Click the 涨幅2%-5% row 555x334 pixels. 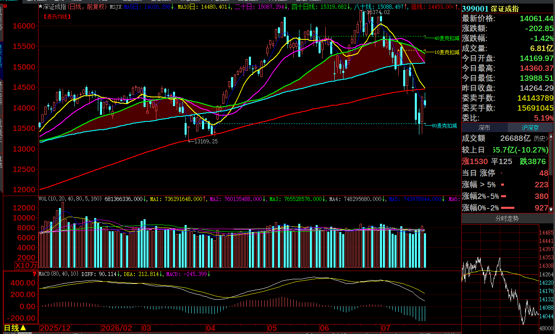(x=505, y=196)
